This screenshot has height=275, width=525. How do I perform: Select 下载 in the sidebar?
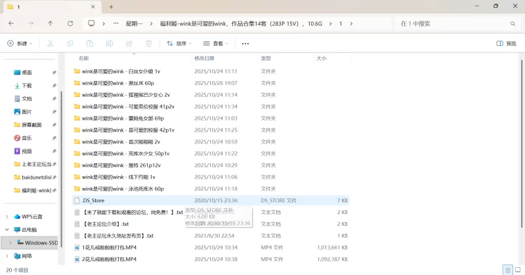[27, 85]
